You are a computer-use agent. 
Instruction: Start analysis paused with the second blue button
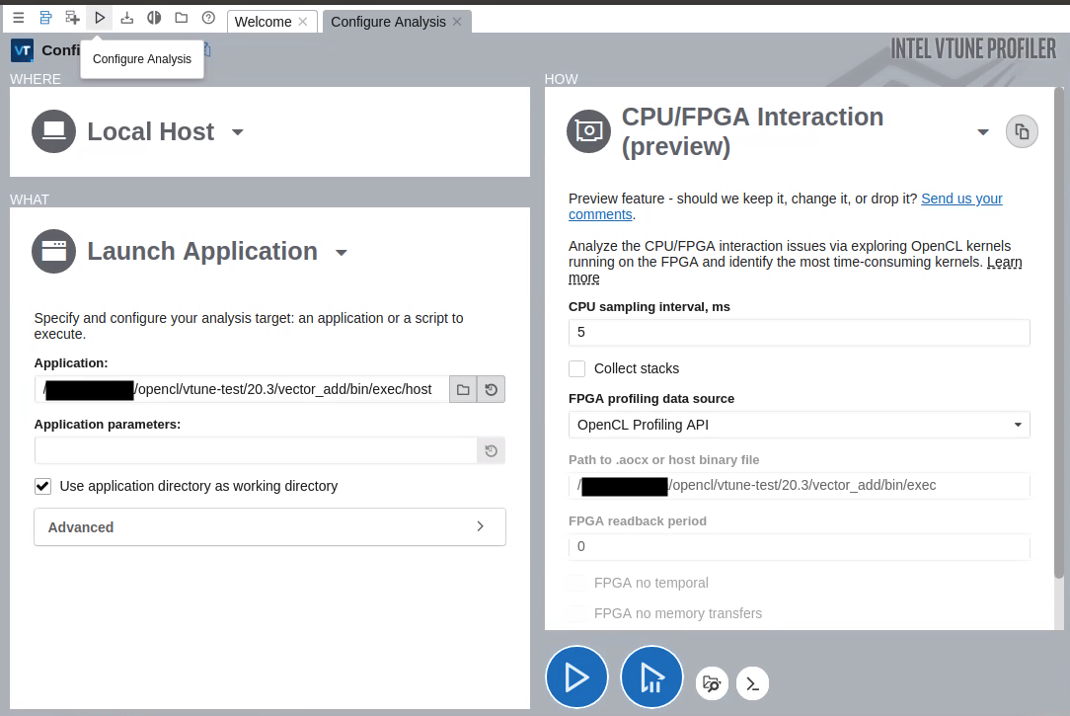(x=651, y=677)
